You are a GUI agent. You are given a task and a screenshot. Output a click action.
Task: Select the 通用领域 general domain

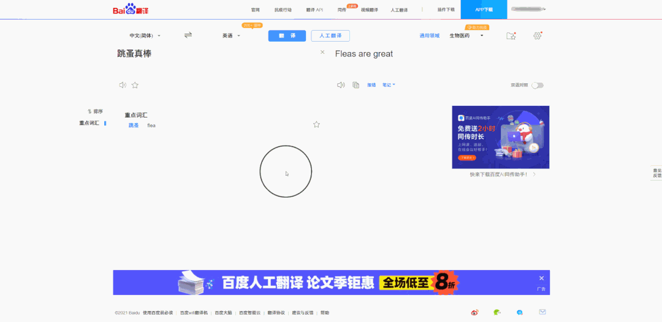429,36
